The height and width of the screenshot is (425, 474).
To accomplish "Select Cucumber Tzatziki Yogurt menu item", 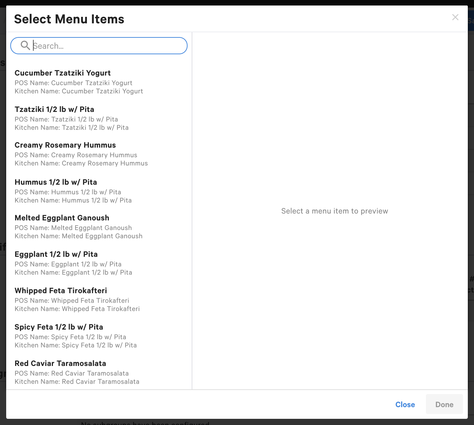I will click(x=63, y=73).
